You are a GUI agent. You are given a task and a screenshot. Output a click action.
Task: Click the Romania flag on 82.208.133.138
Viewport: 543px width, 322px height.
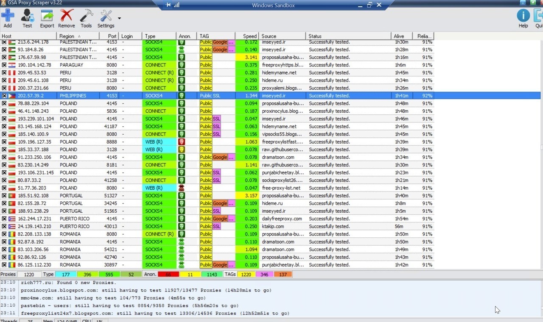(x=12, y=234)
